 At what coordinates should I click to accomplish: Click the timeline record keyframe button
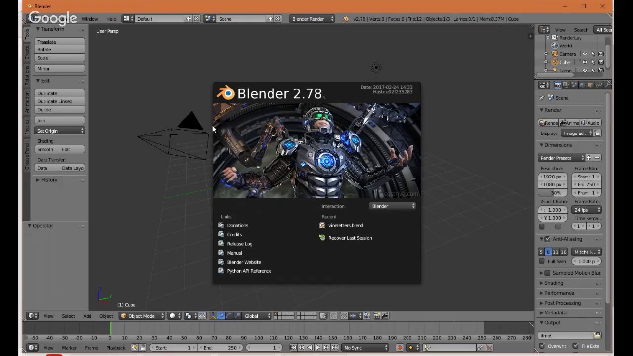[x=400, y=348]
